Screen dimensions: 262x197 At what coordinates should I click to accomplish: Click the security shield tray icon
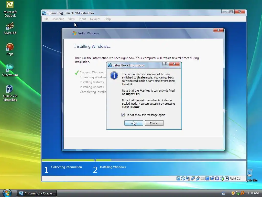[233, 193]
